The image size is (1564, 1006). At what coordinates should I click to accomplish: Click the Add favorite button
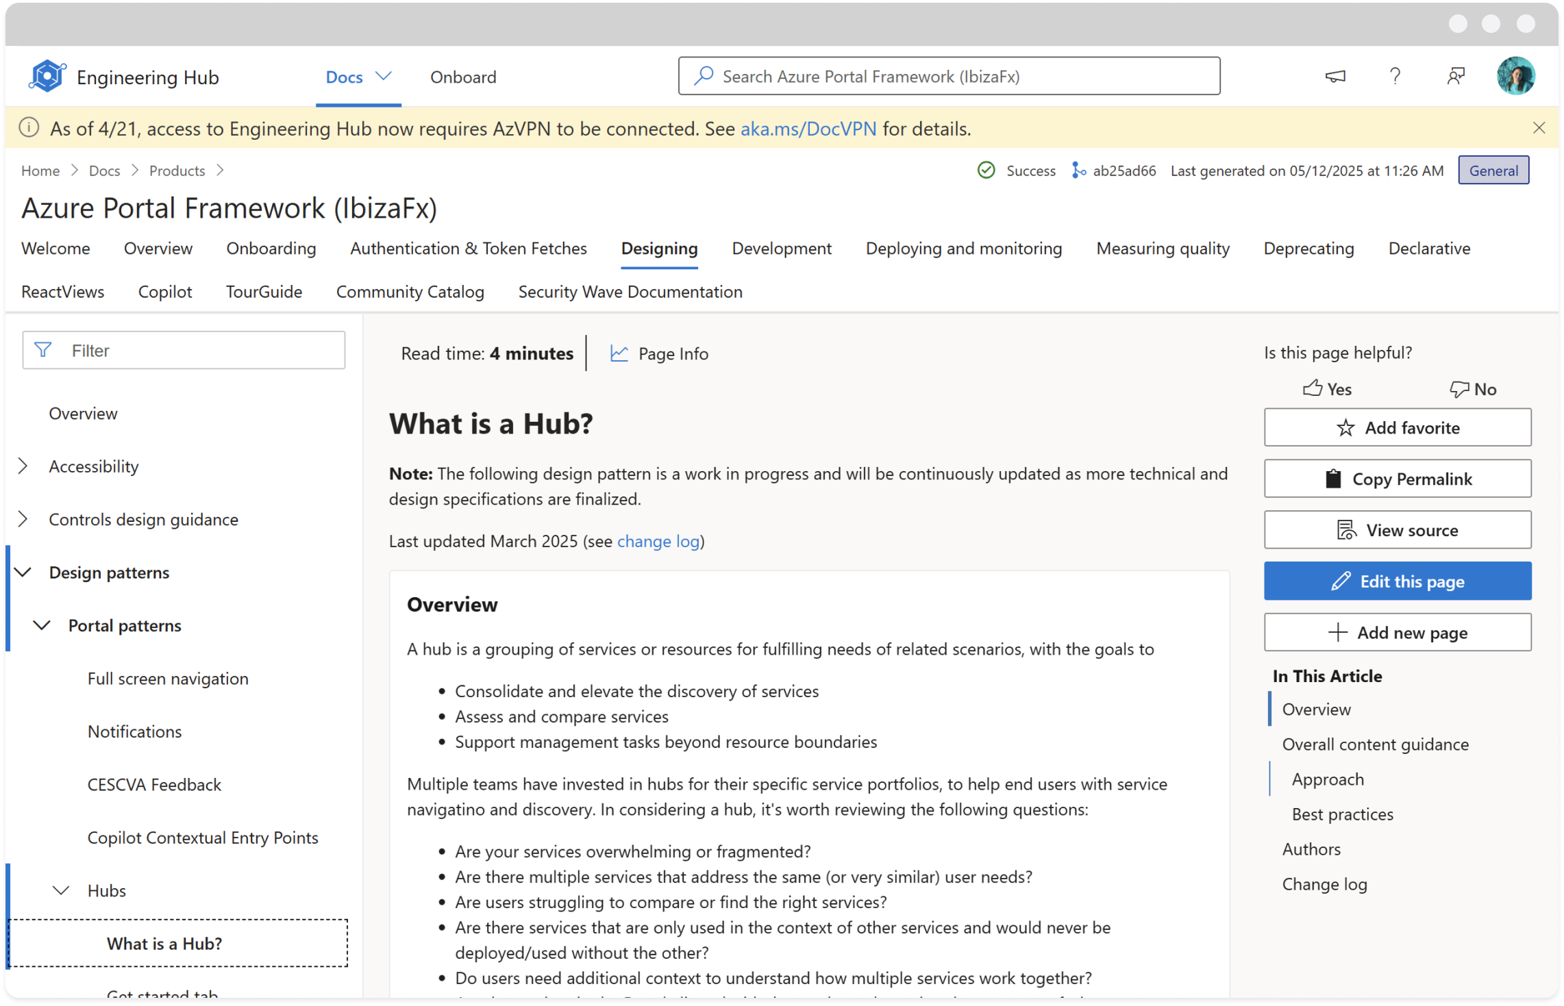pyautogui.click(x=1397, y=428)
